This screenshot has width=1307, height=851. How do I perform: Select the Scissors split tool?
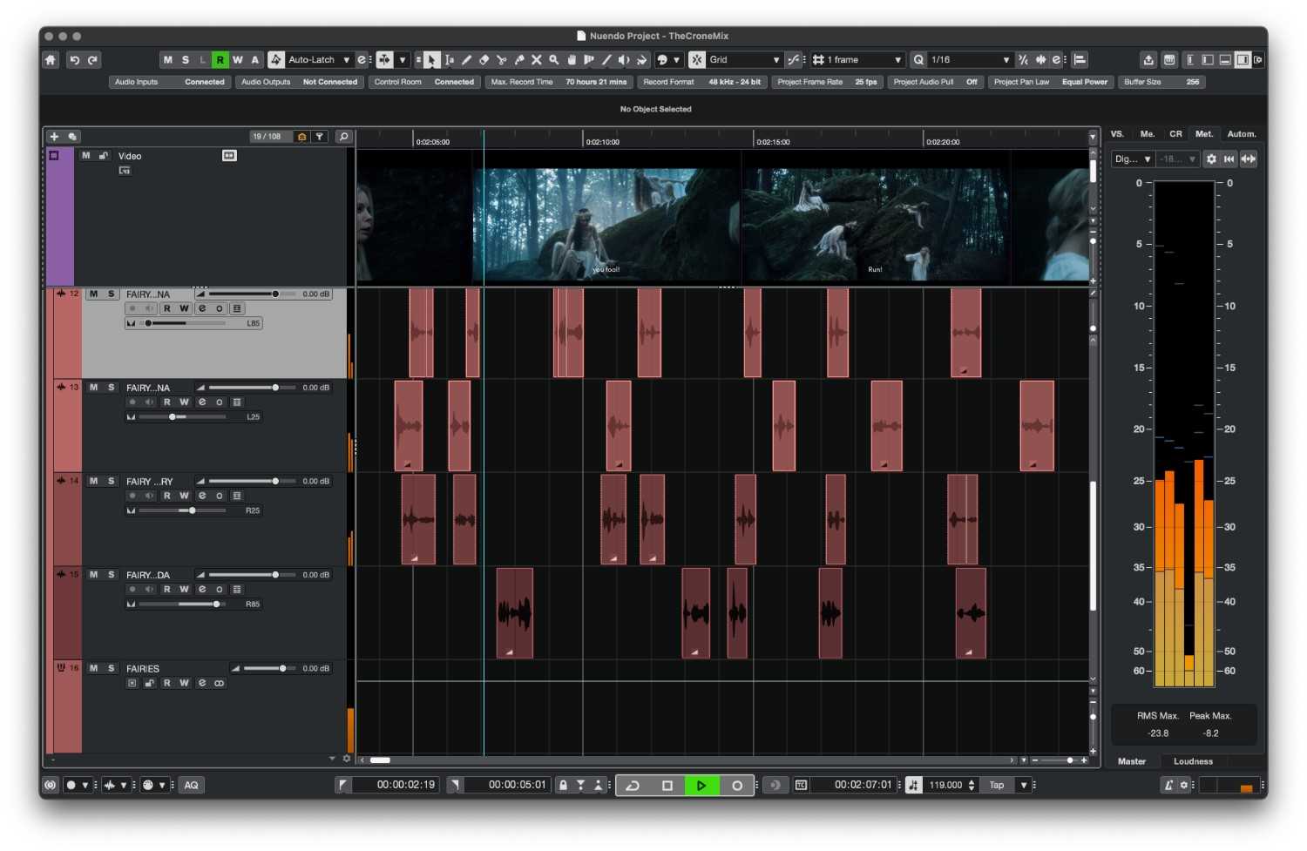(x=501, y=60)
